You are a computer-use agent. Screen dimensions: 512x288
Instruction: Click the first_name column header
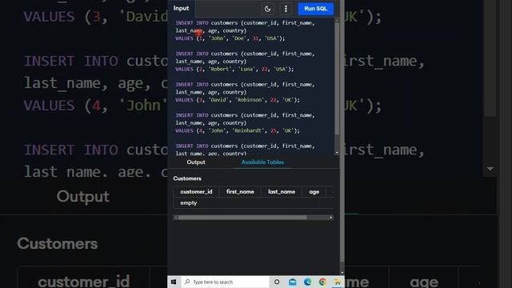[x=240, y=192]
